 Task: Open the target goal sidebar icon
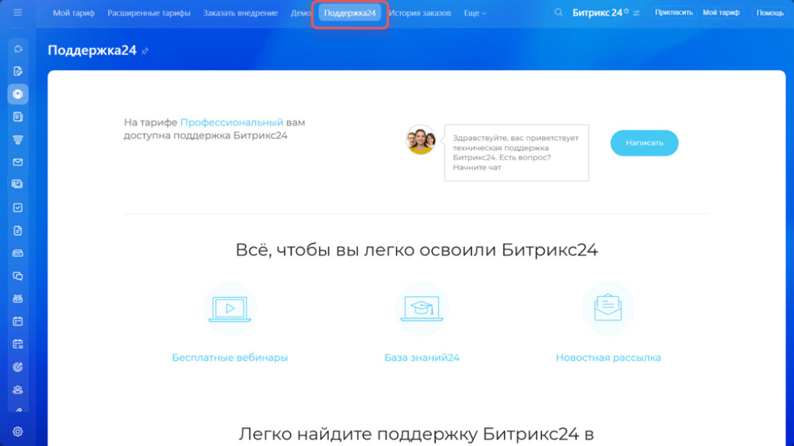point(18,367)
